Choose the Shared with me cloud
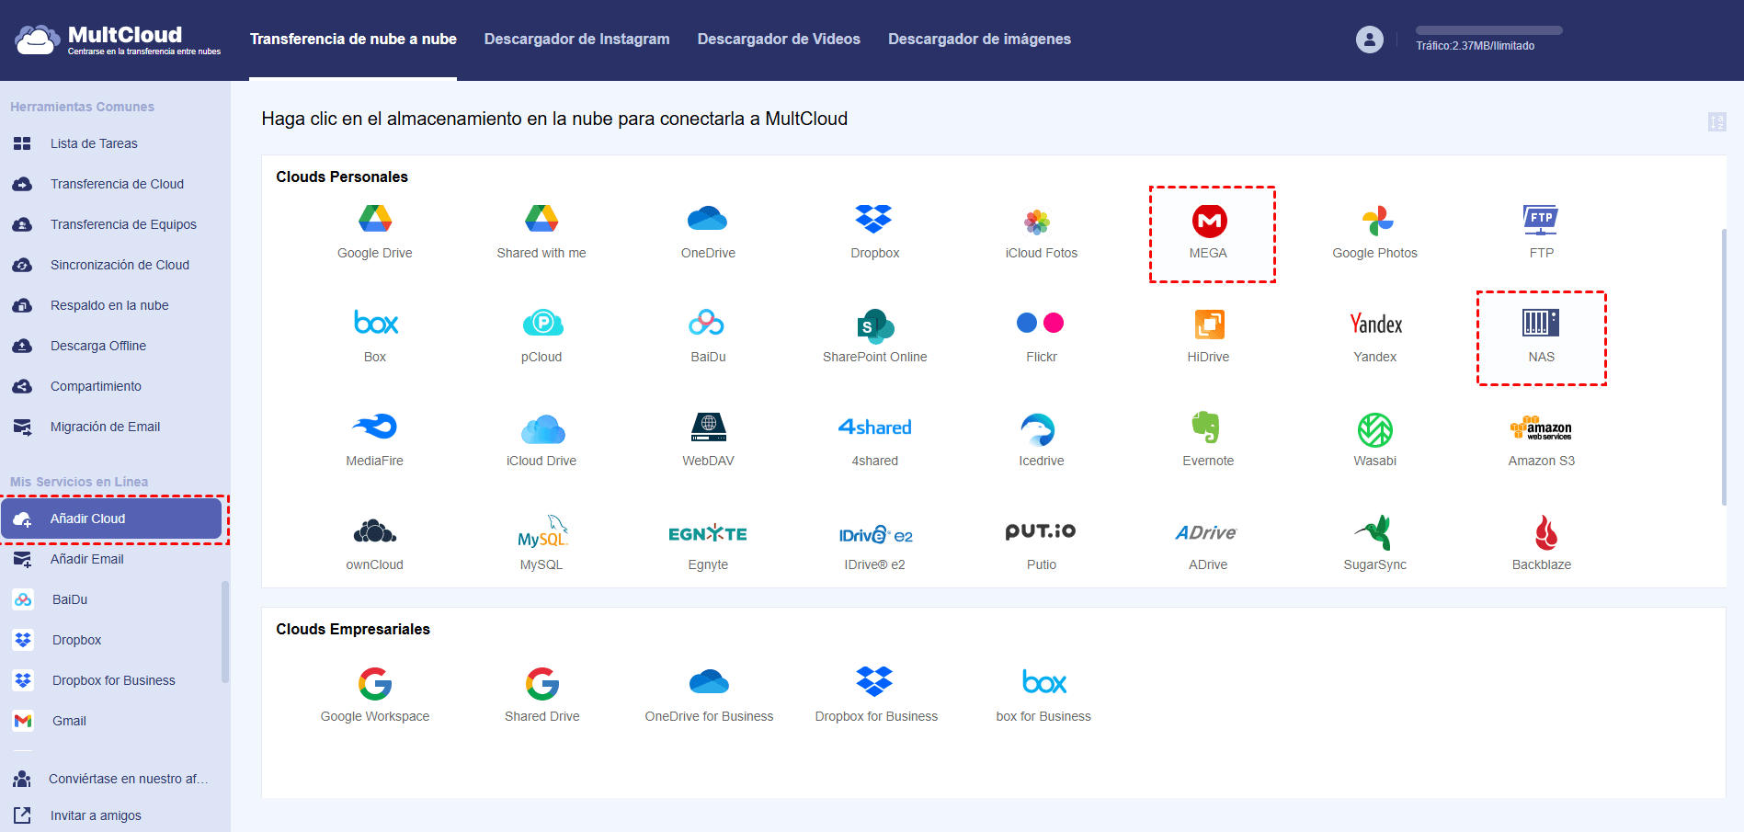The height and width of the screenshot is (832, 1744). tap(541, 220)
